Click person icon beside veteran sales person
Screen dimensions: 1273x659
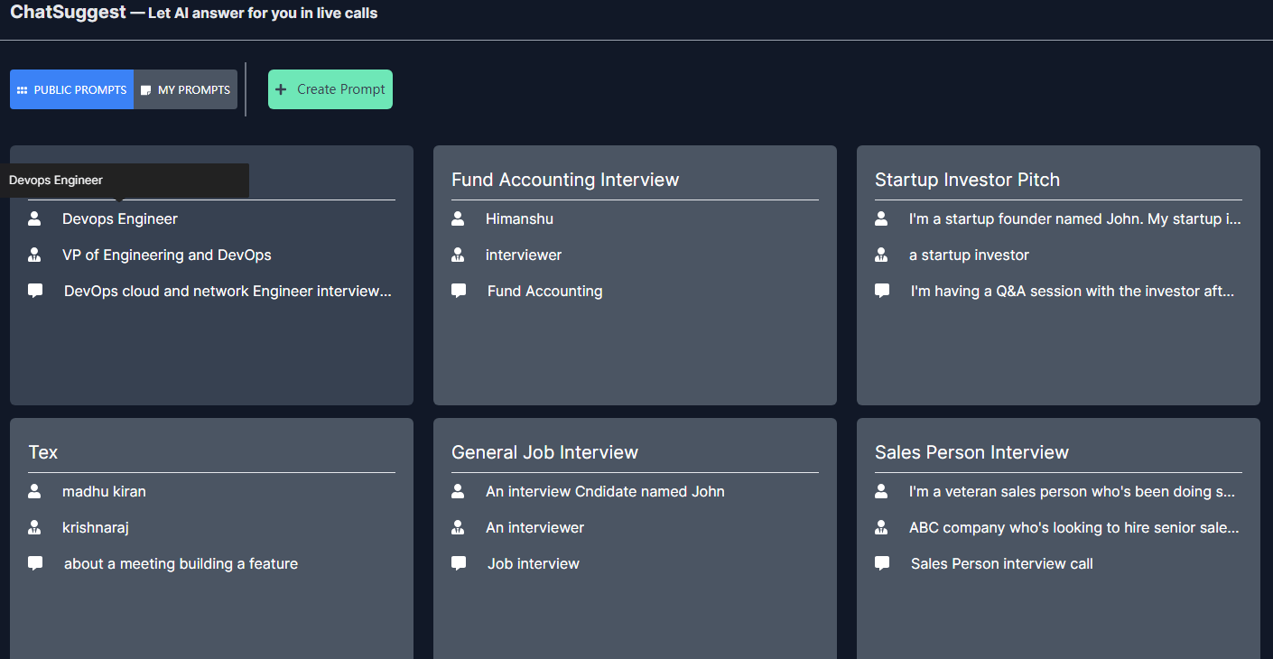point(882,491)
